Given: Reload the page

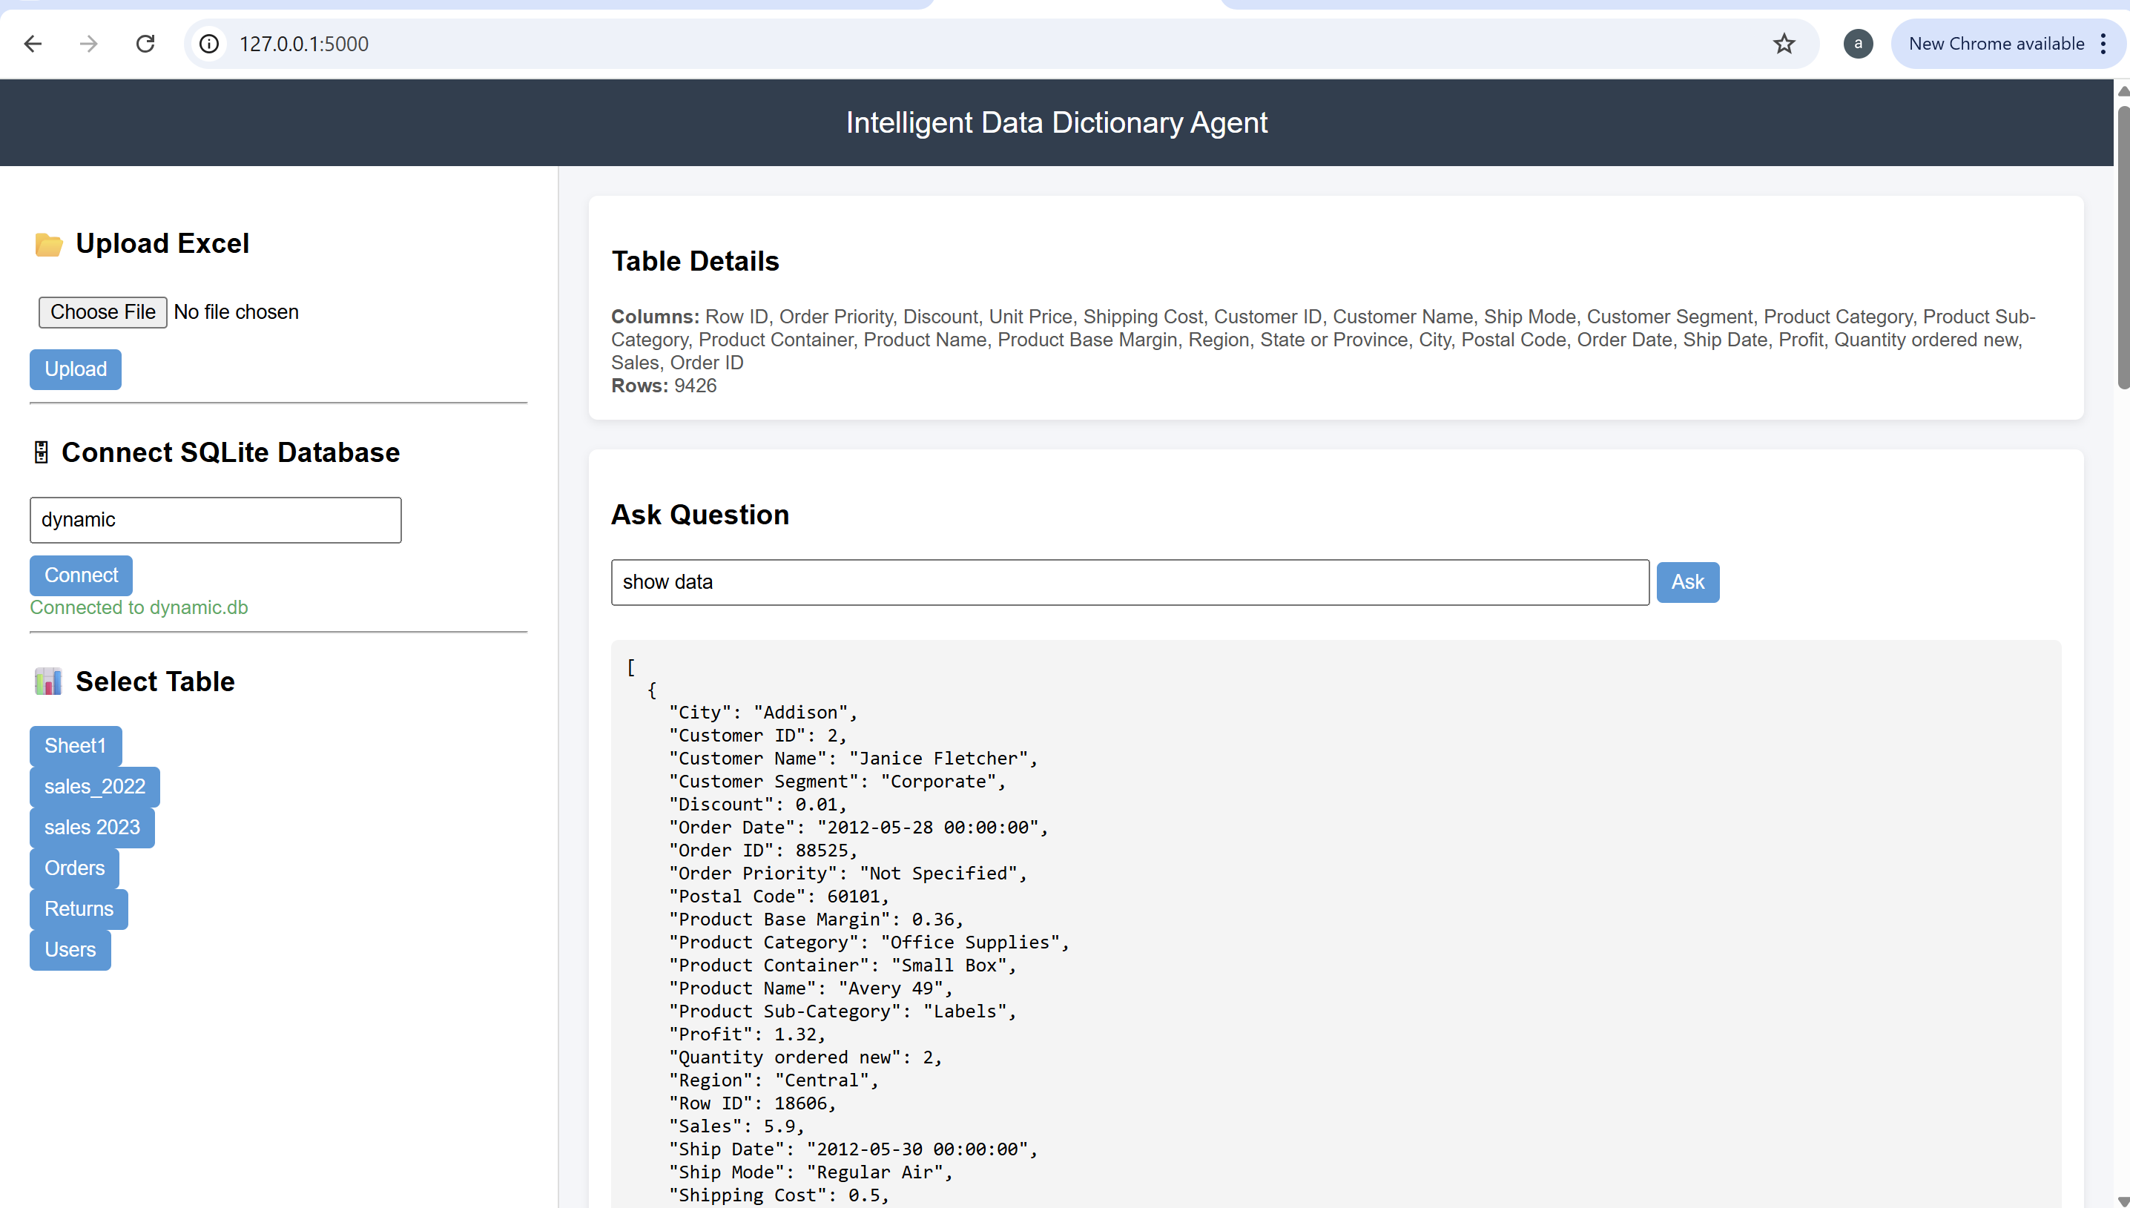Looking at the screenshot, I should point(145,44).
